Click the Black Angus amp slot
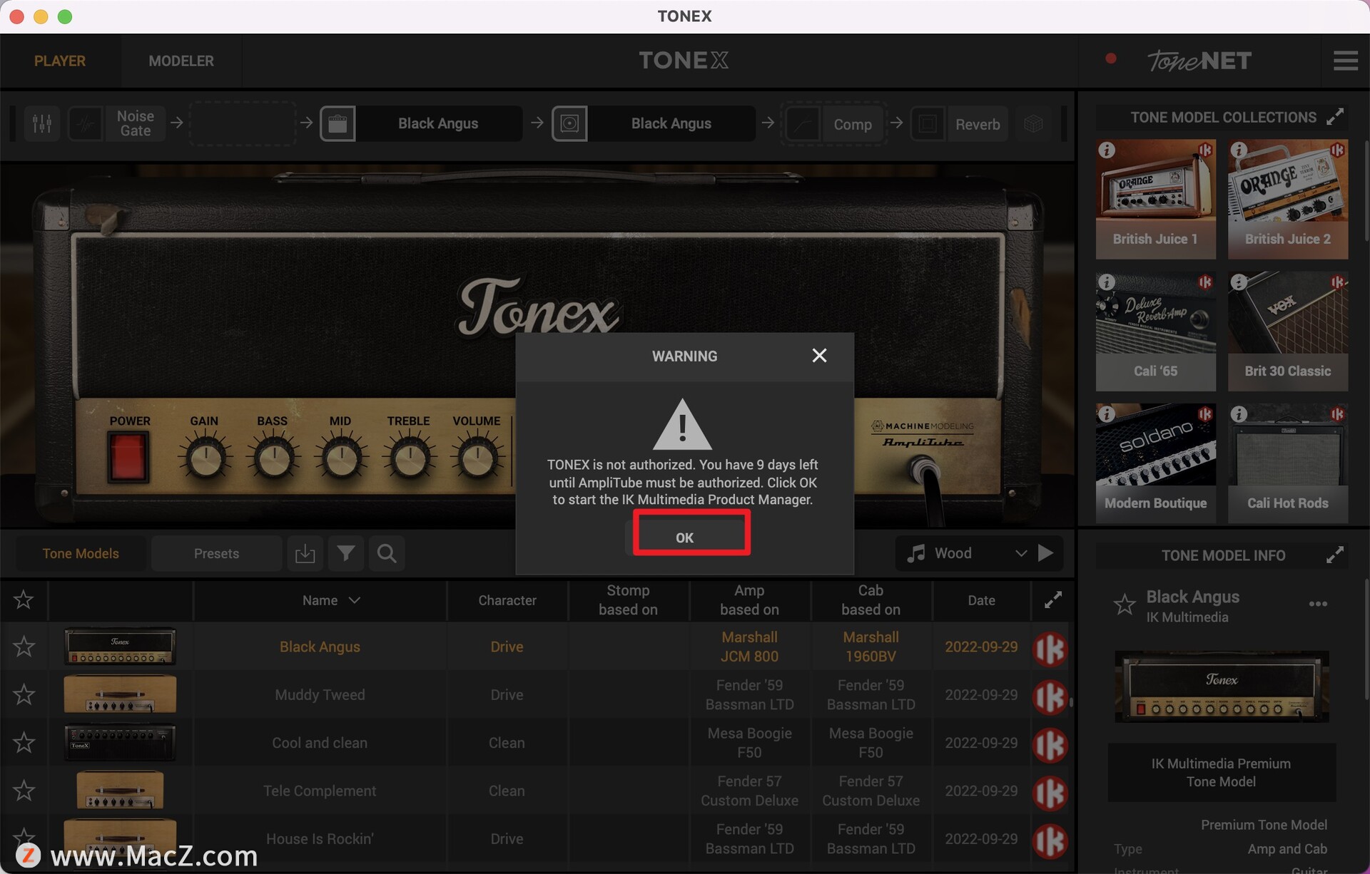The image size is (1370, 874). [x=438, y=123]
